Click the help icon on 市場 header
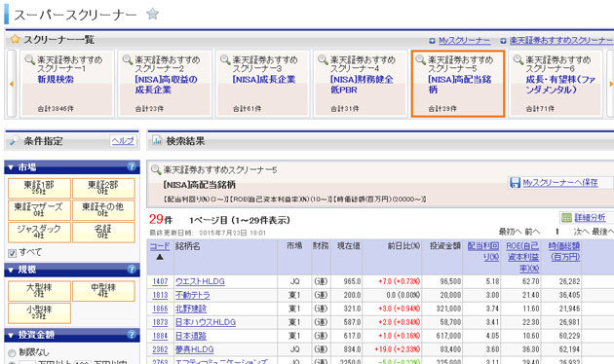Viewport: 614px width, 364px height. [132, 167]
